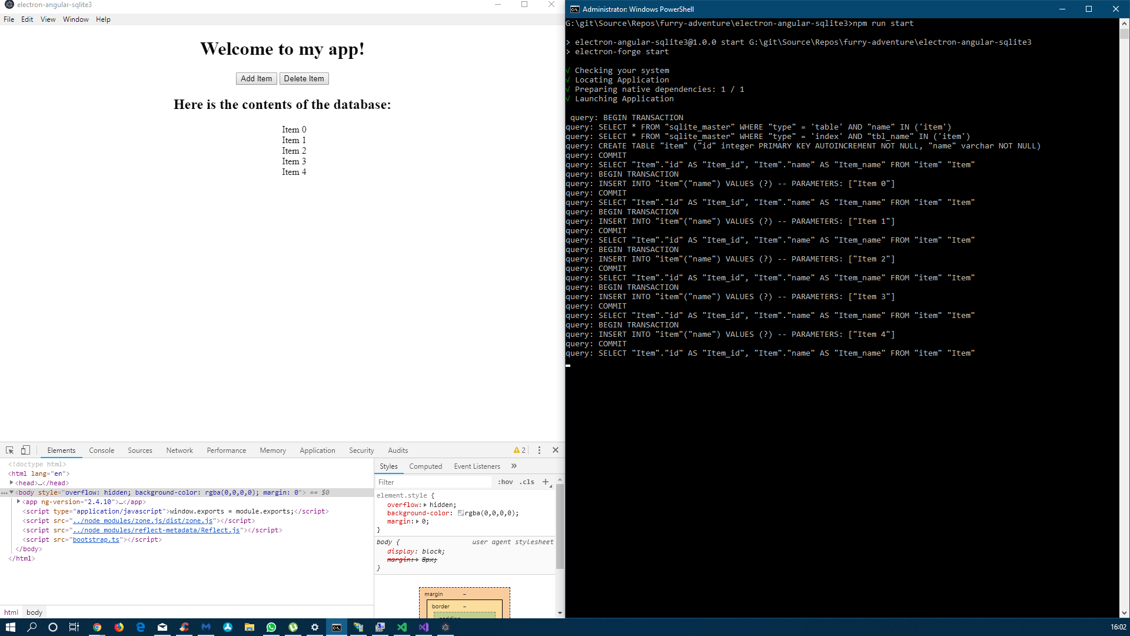1130x636 pixels.
Task: Open the DevTools three-dot customize menu
Action: click(x=539, y=450)
